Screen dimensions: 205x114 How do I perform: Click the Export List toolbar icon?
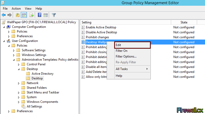pyautogui.click(x=32, y=15)
